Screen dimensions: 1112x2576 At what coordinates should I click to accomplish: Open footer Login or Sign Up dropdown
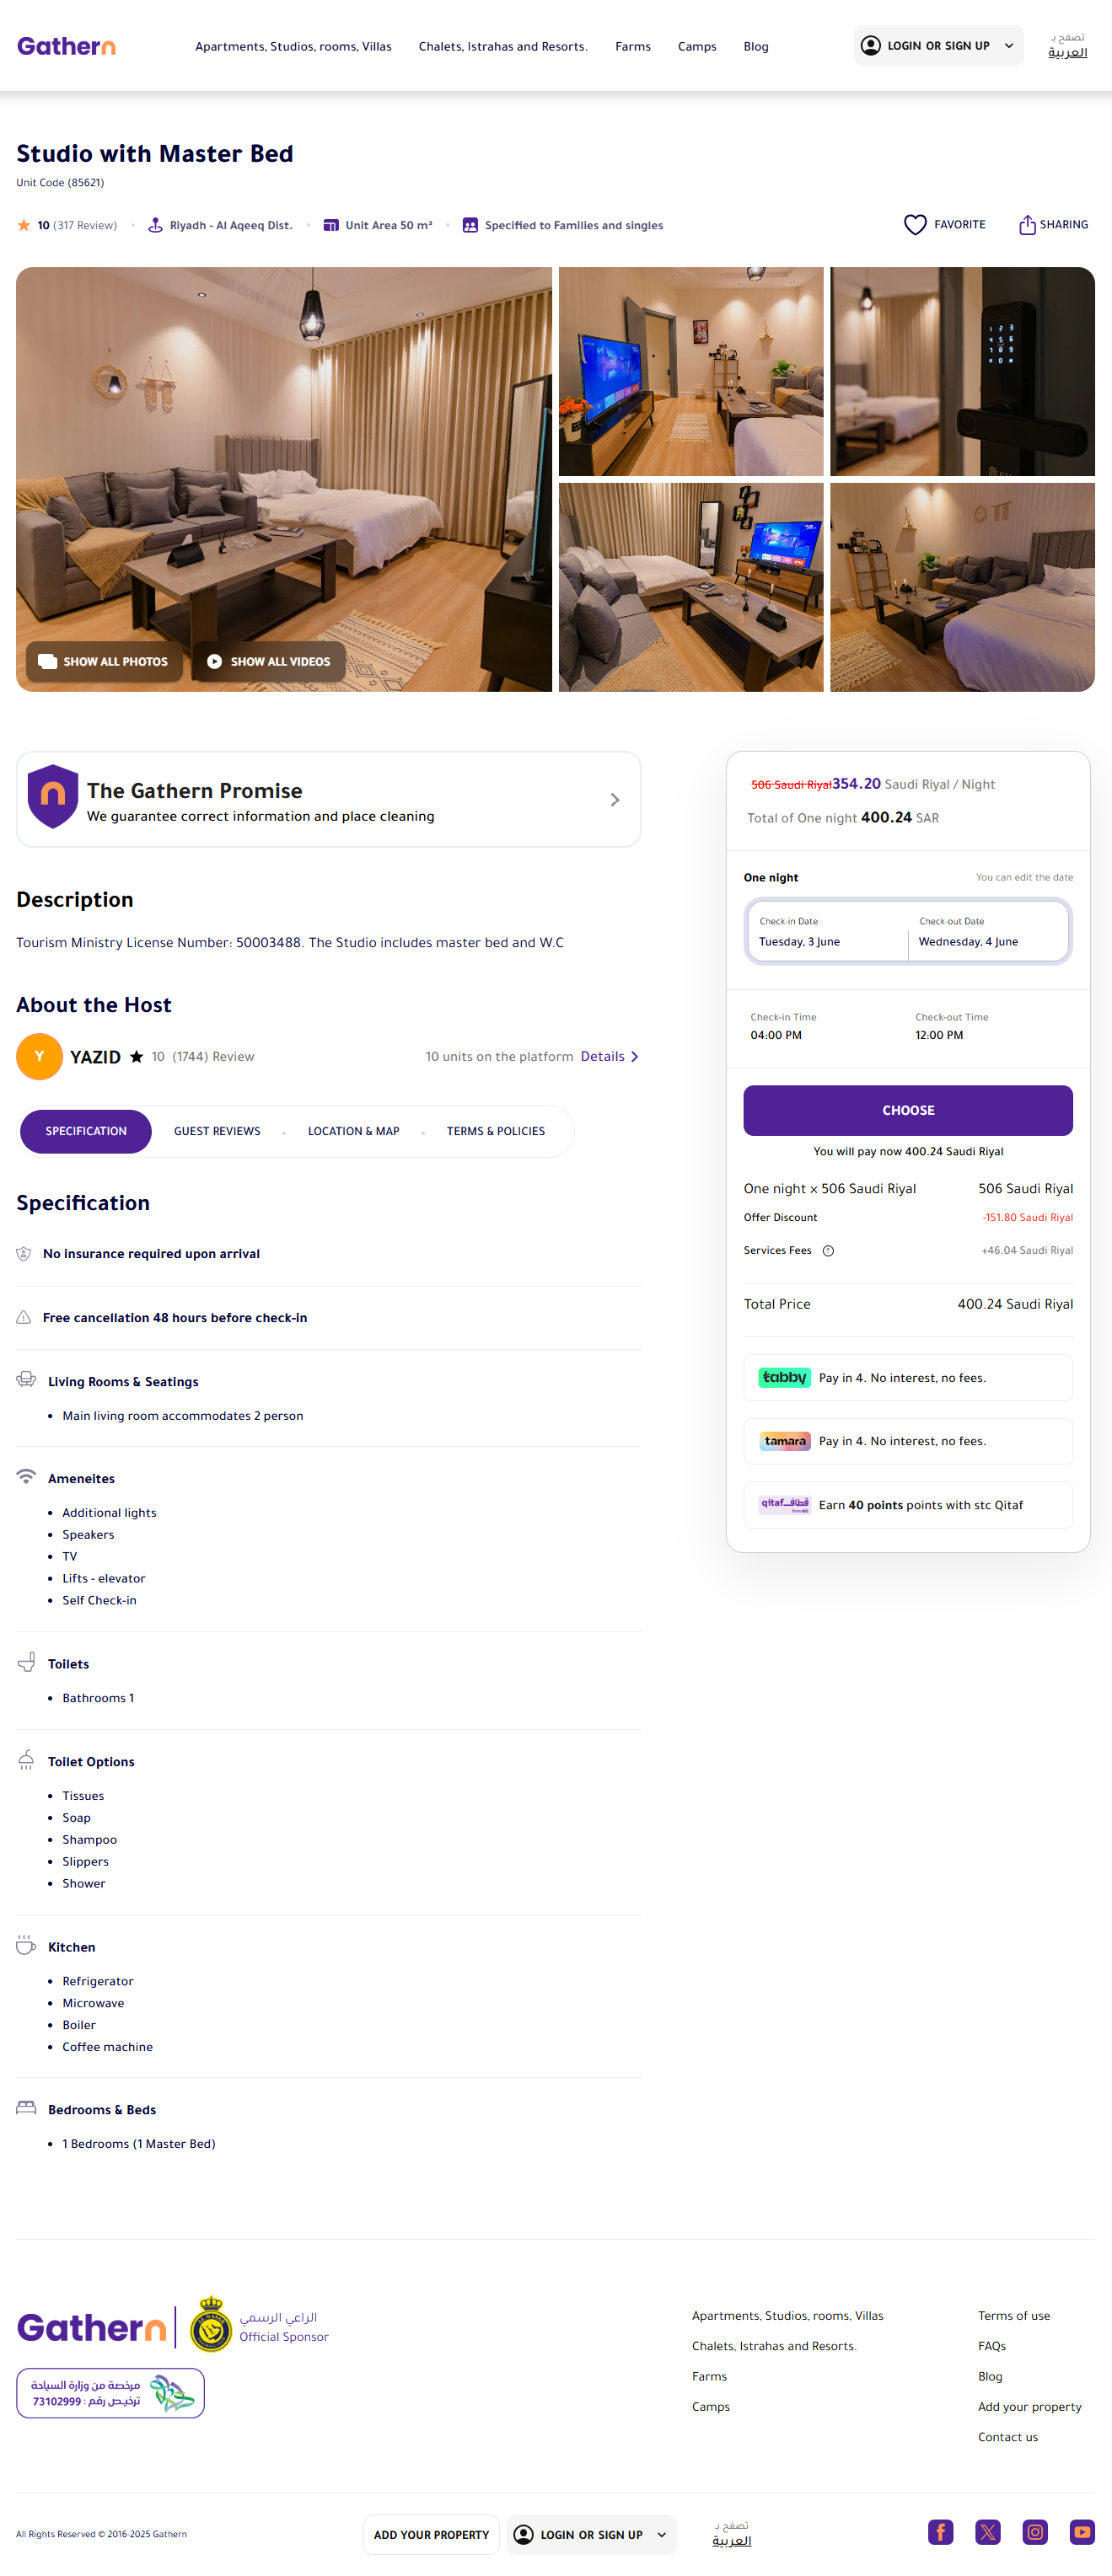[x=590, y=2534]
